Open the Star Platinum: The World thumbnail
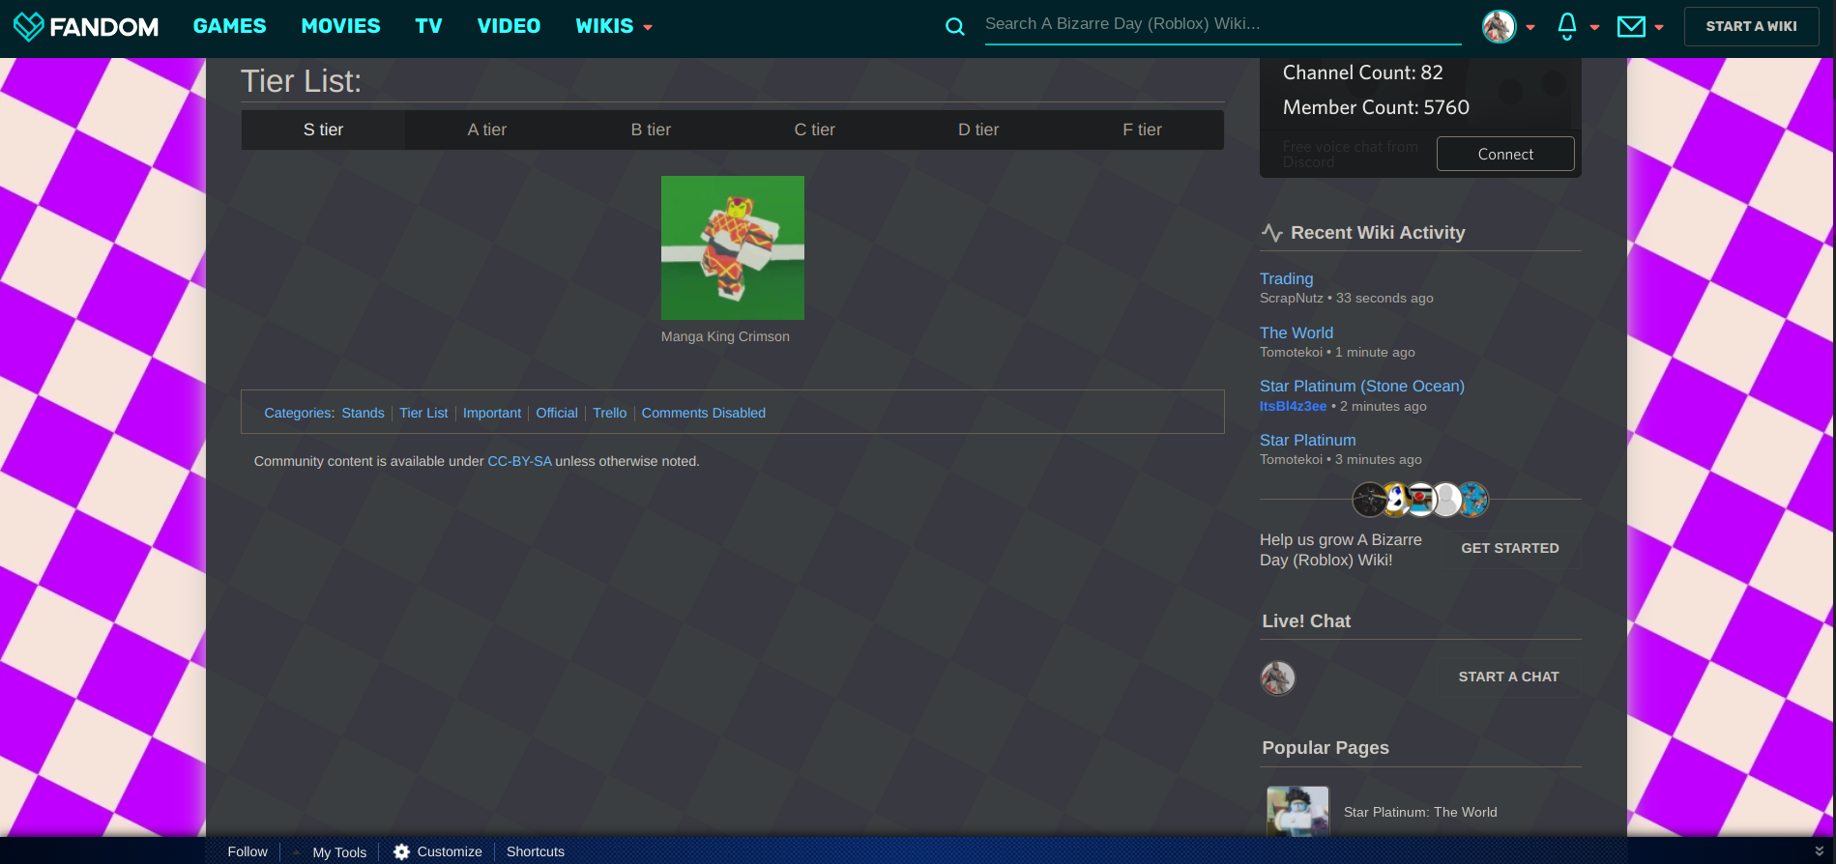 [x=1297, y=812]
